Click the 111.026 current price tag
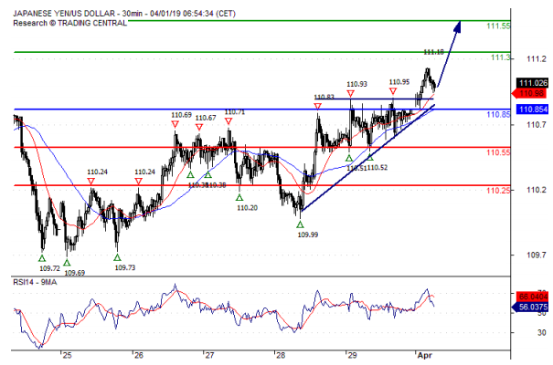 pyautogui.click(x=532, y=82)
